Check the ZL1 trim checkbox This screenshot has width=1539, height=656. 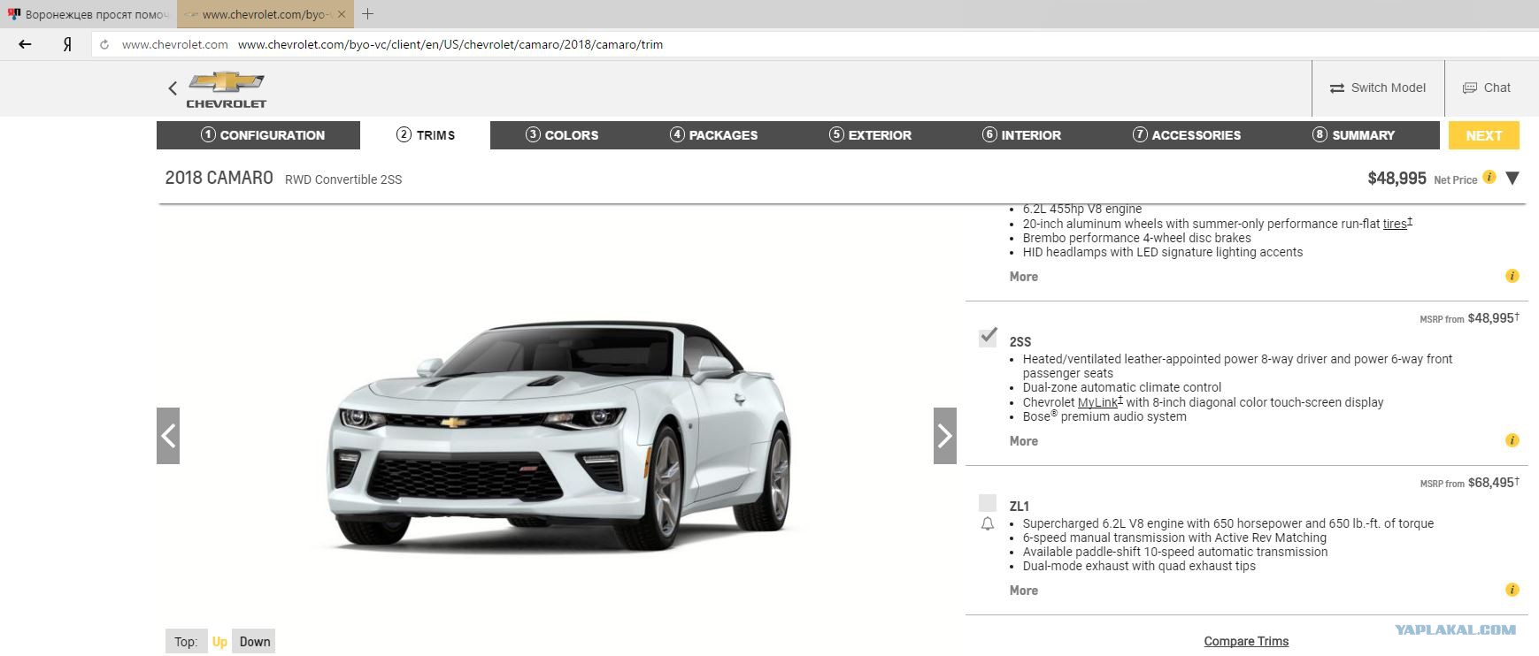click(988, 503)
